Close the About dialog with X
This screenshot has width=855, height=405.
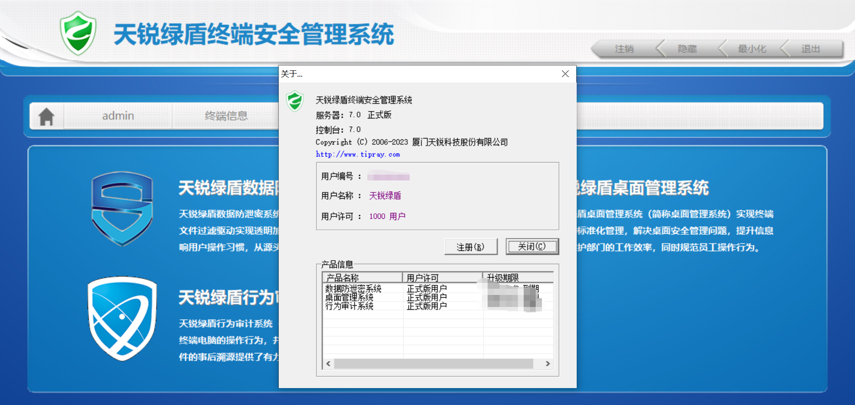tap(565, 74)
